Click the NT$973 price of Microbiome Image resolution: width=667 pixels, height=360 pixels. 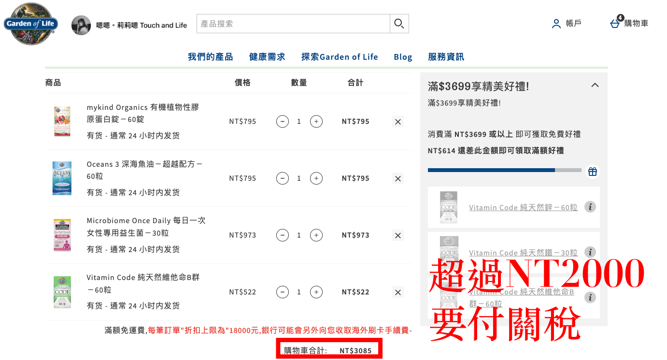[242, 235]
